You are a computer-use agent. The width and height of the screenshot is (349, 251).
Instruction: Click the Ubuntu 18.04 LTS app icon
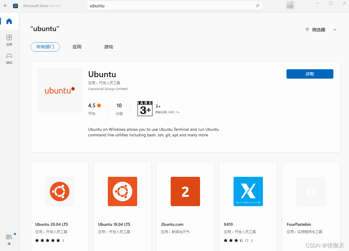click(123, 191)
